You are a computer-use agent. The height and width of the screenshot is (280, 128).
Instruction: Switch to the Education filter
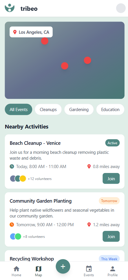point(110,109)
